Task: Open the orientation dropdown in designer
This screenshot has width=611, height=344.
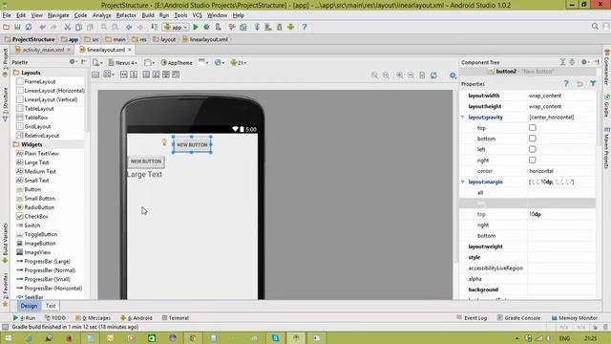Action: [x=149, y=62]
